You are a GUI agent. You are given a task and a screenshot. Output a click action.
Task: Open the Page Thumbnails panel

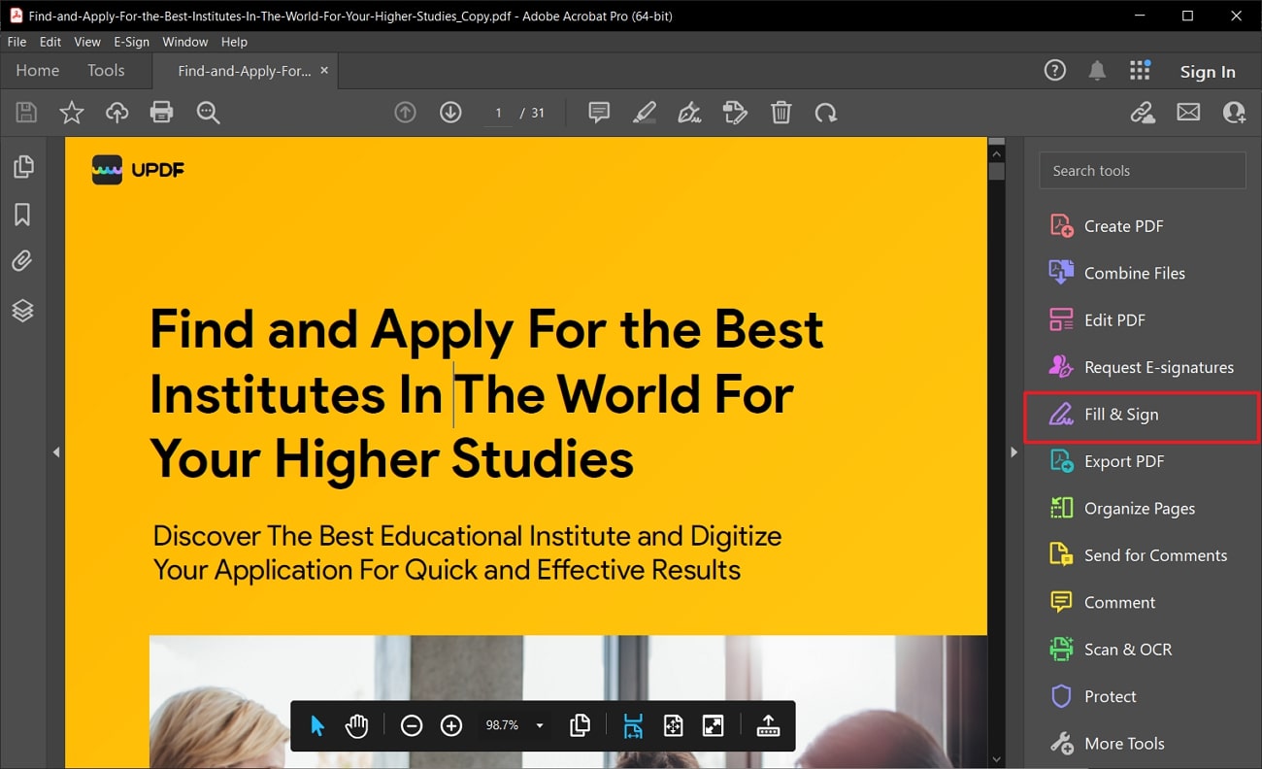point(23,166)
